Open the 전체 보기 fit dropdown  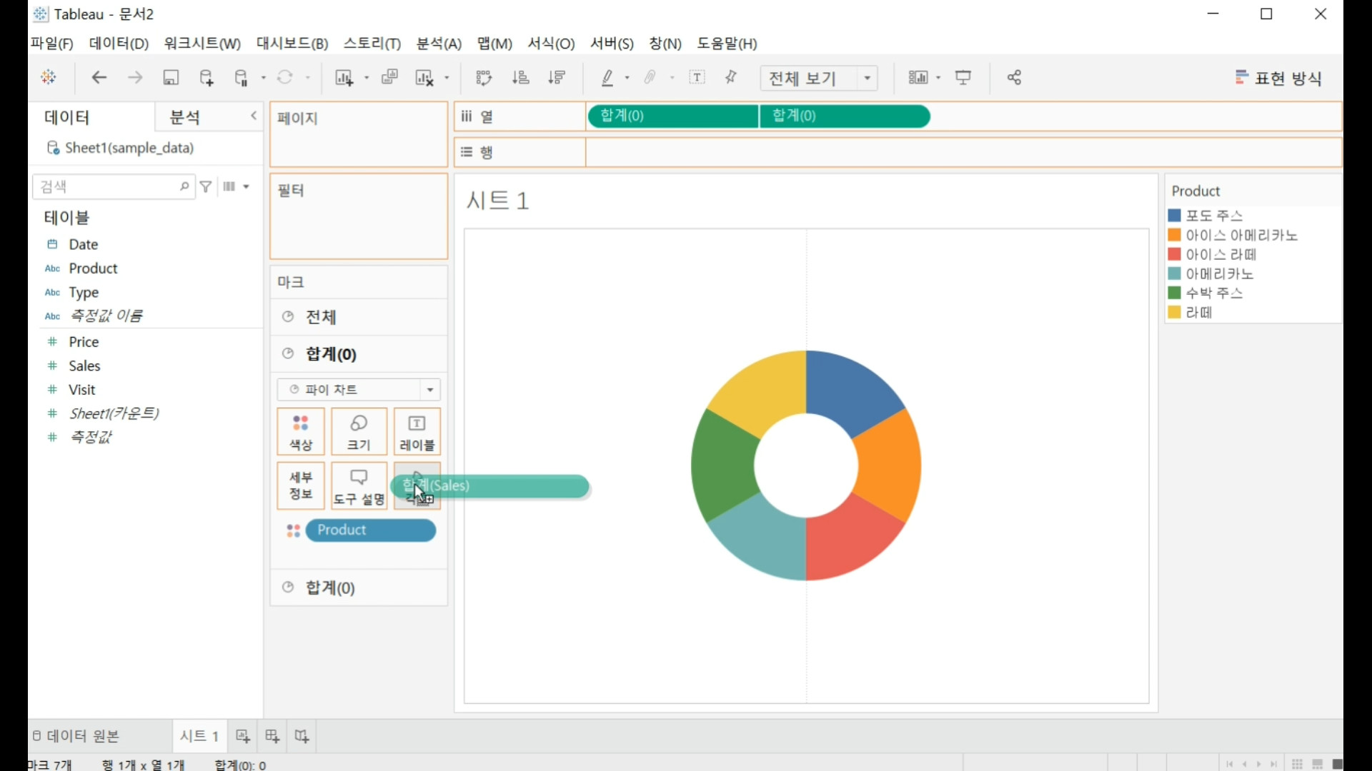[868, 78]
